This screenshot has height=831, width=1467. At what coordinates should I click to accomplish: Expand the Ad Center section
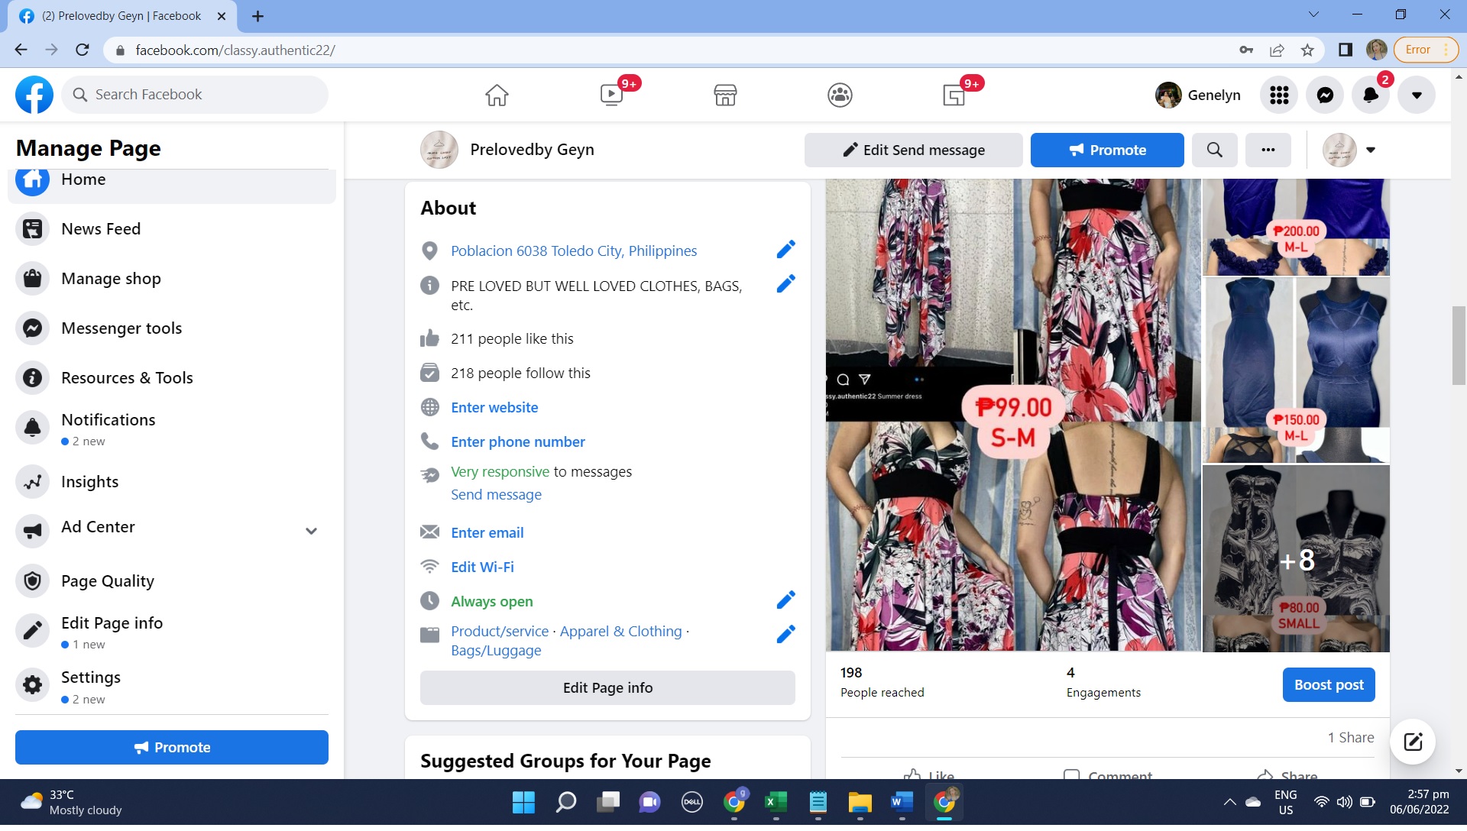tap(311, 532)
